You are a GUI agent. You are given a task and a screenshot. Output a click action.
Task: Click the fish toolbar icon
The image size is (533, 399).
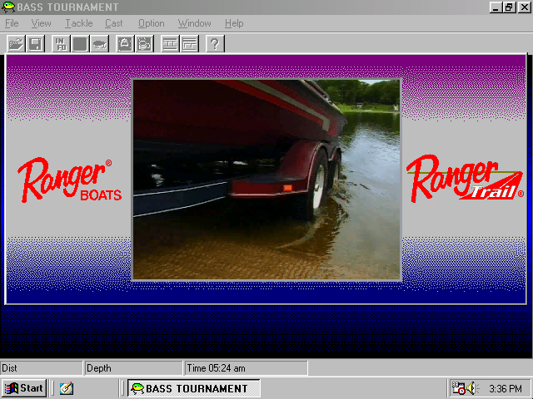tap(100, 44)
